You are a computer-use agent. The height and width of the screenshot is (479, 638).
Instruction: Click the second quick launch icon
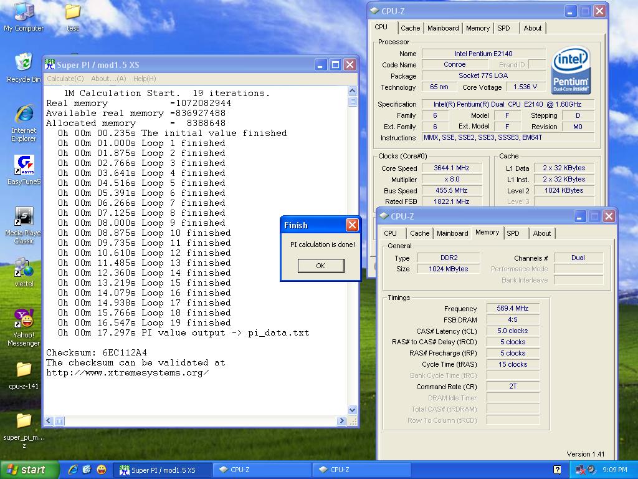tap(87, 470)
